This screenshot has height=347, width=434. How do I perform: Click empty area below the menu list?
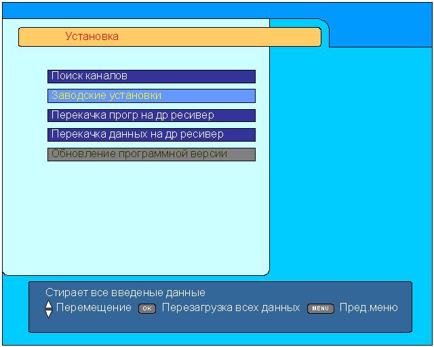tap(136, 217)
